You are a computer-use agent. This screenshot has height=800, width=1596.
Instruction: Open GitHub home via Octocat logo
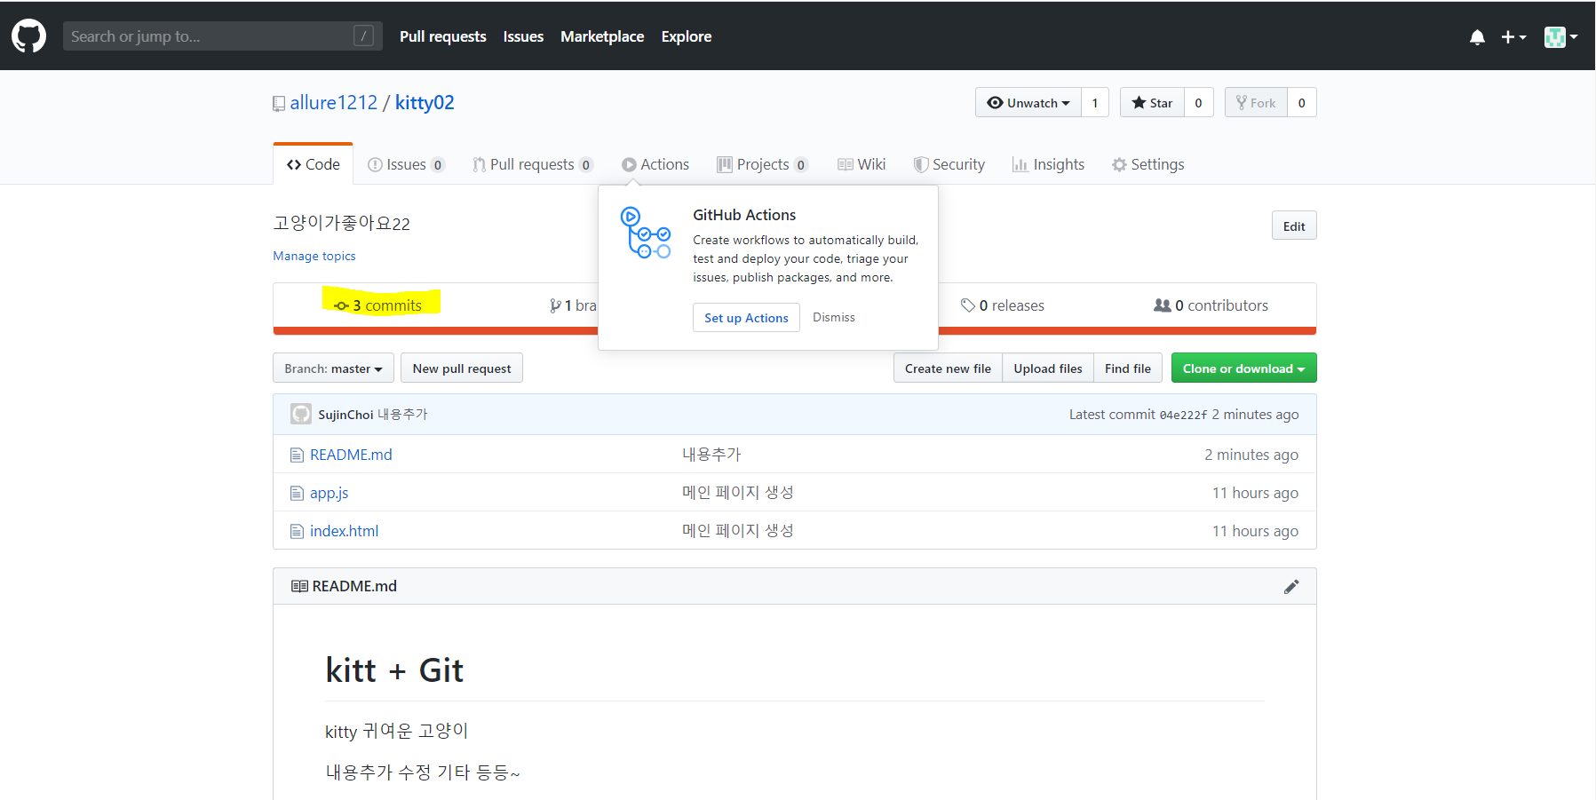(x=28, y=36)
